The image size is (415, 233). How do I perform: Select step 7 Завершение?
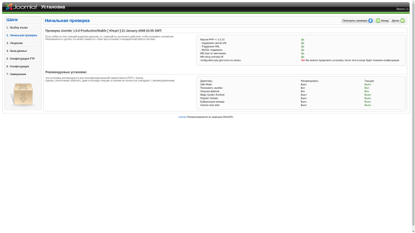click(16, 74)
